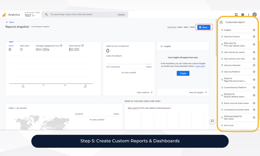The height and width of the screenshot is (156, 260).
Task: Open the Google apps grid icon
Action: 236,15
